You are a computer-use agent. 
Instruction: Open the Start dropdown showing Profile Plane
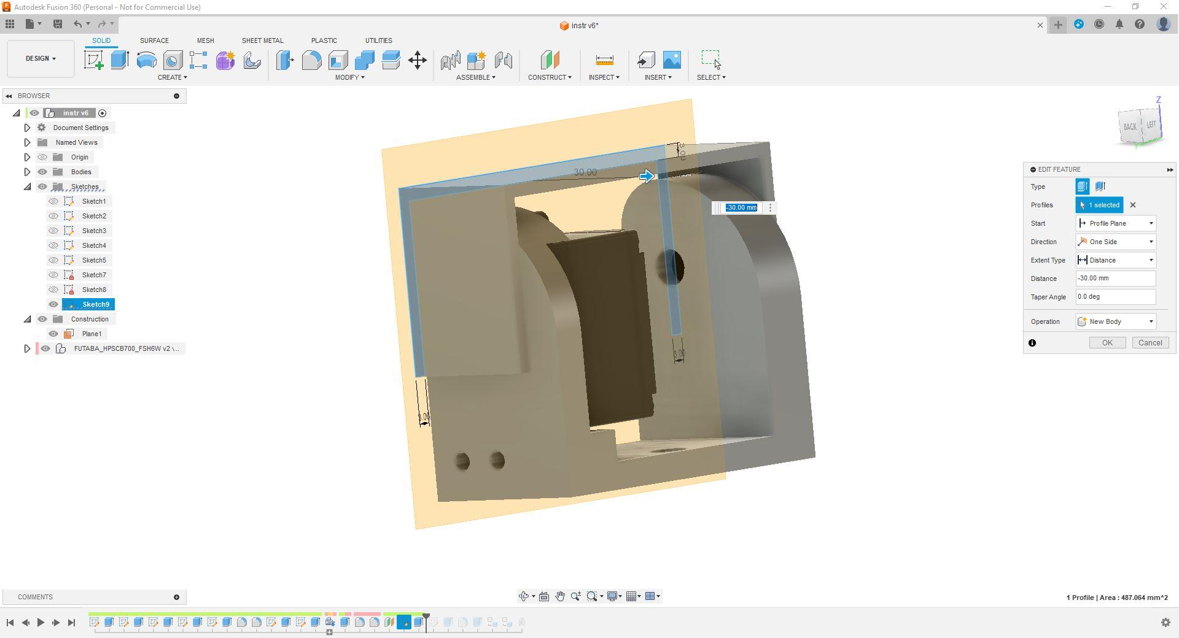click(x=1116, y=223)
